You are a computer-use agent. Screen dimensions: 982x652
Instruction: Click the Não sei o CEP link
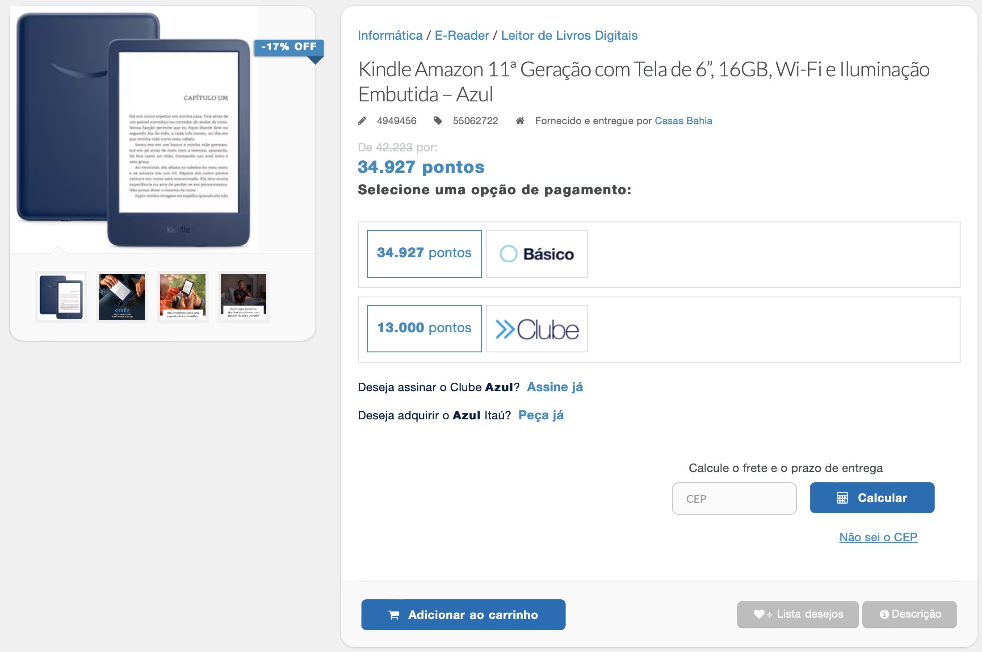tap(878, 537)
